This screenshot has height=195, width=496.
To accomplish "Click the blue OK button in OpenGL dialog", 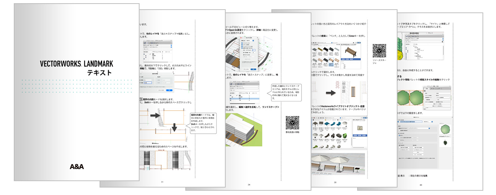I will pos(253,69).
